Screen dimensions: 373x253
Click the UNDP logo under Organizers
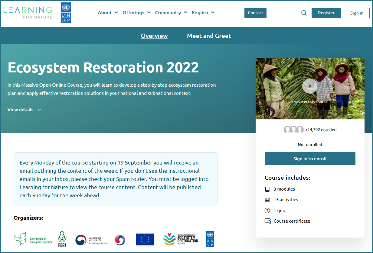click(210, 239)
